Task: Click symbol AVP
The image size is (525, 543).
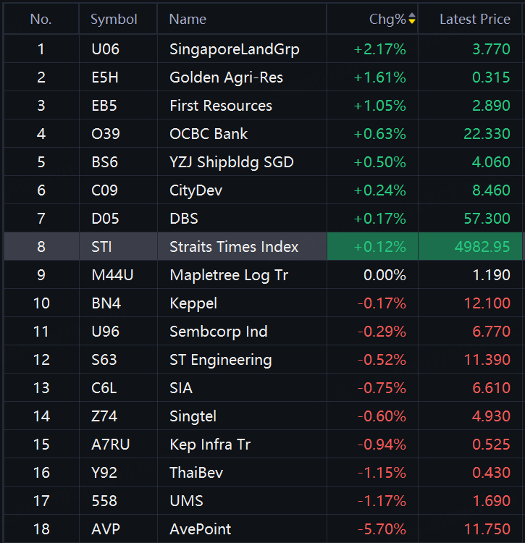Action: coord(106,529)
